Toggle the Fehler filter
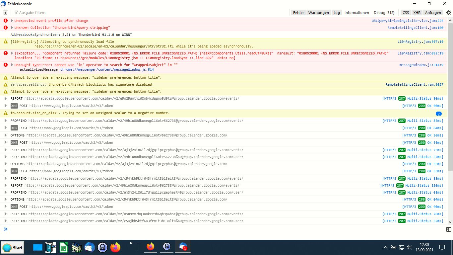 point(298,13)
